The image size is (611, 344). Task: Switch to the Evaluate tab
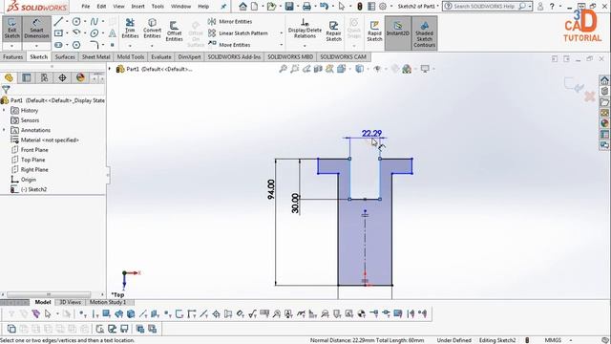[x=161, y=57]
